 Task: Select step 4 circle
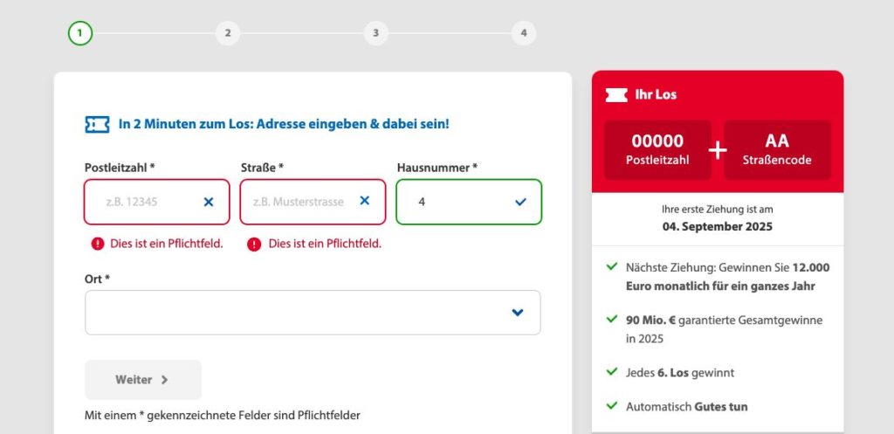coord(524,33)
